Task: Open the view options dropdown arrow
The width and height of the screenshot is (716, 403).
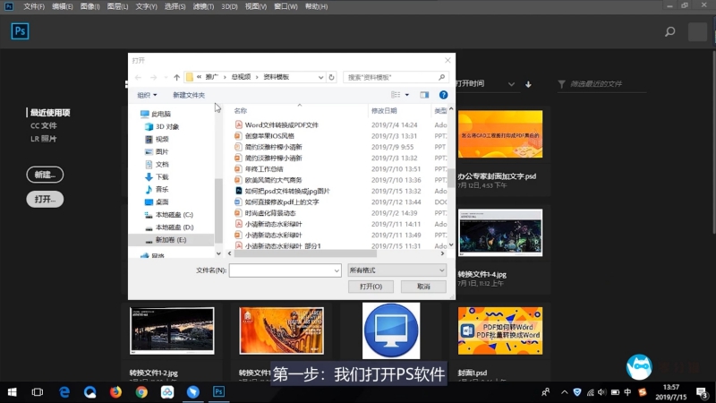Action: (x=406, y=95)
